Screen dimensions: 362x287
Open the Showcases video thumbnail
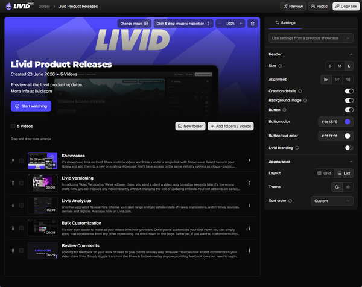pos(42,160)
